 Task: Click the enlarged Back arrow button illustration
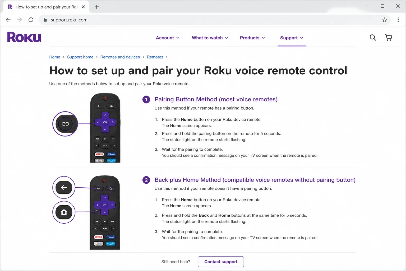[64, 188]
